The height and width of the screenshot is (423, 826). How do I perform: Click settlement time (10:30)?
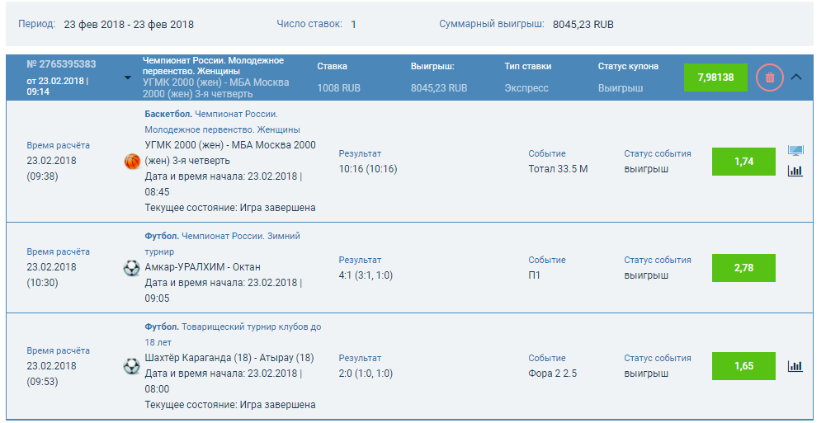pyautogui.click(x=42, y=283)
